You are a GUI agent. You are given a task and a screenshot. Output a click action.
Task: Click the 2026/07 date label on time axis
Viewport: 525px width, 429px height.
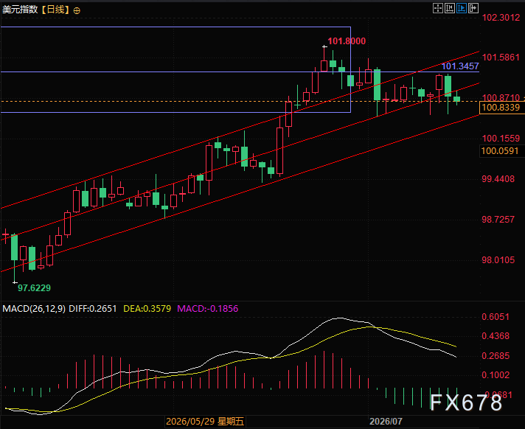pyautogui.click(x=386, y=422)
